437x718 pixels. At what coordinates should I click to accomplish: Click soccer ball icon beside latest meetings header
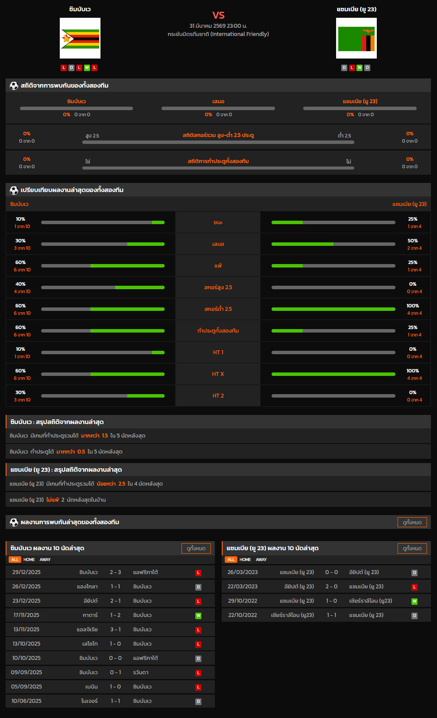coord(14,522)
